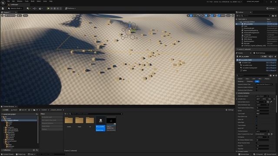Click the Unreal Engine logo icon

[x=3, y=3]
